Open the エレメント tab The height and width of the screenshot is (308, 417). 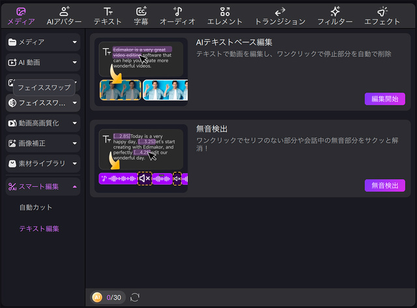[225, 16]
